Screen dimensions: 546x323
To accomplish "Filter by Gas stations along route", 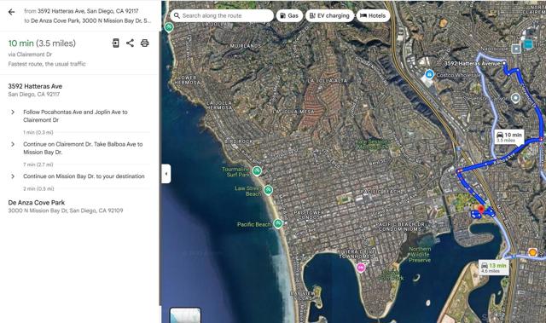I will point(289,15).
